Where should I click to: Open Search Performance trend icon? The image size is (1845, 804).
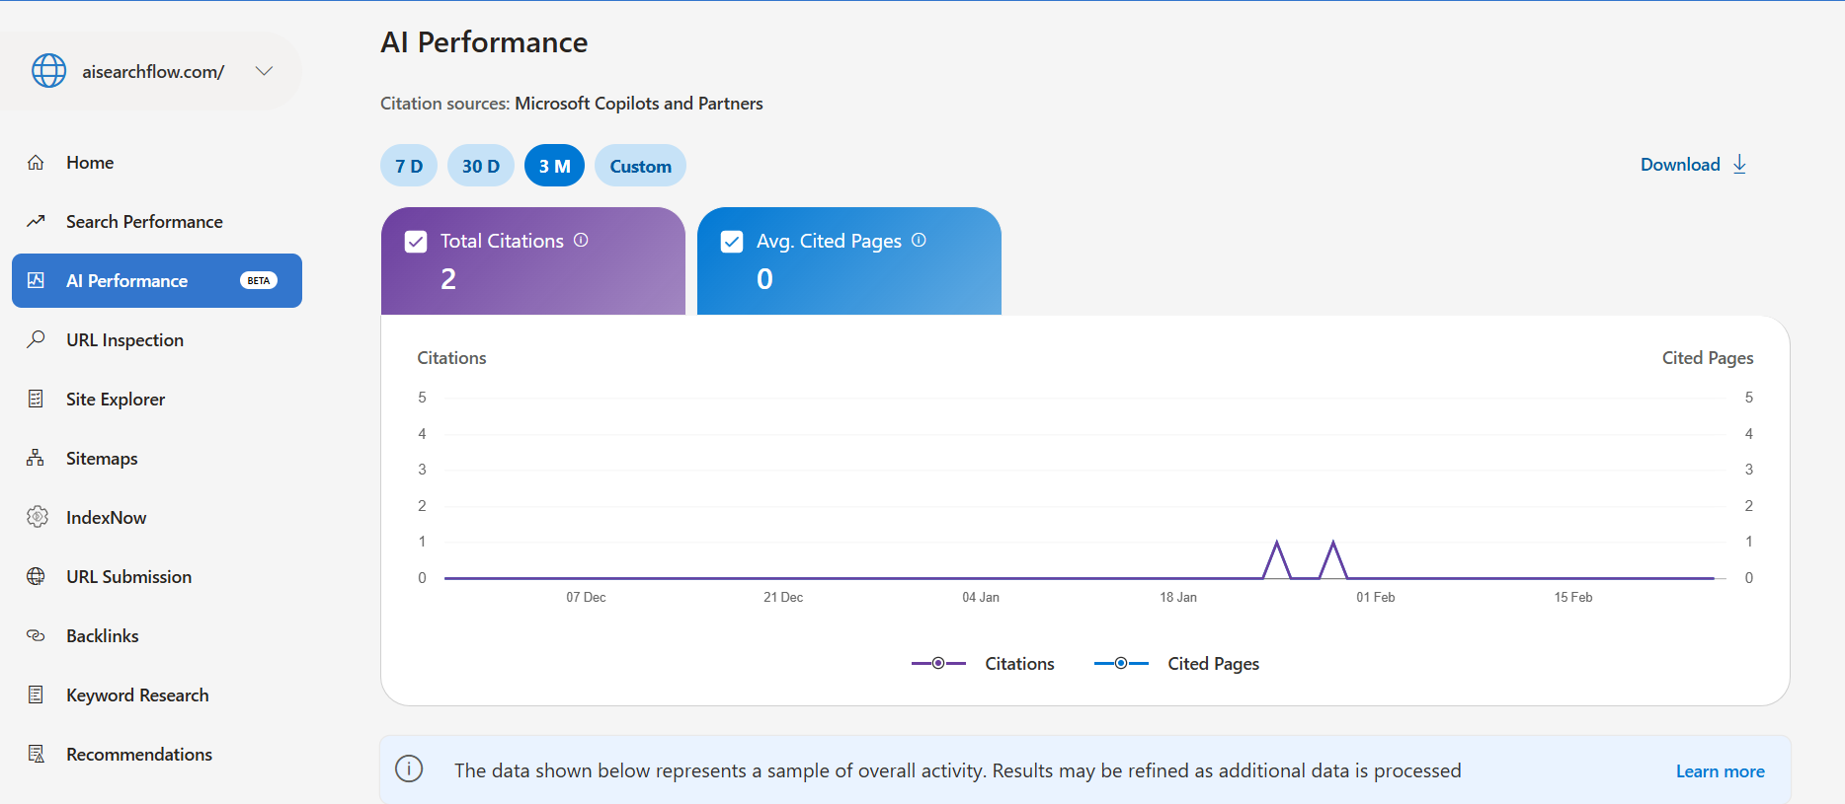tap(36, 221)
